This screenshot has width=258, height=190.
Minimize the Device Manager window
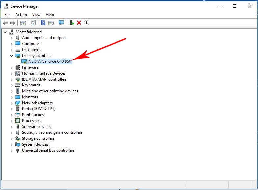point(220,6)
